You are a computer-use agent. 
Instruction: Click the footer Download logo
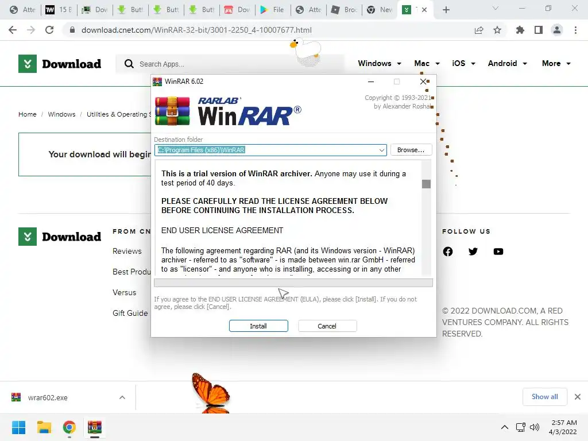click(60, 237)
